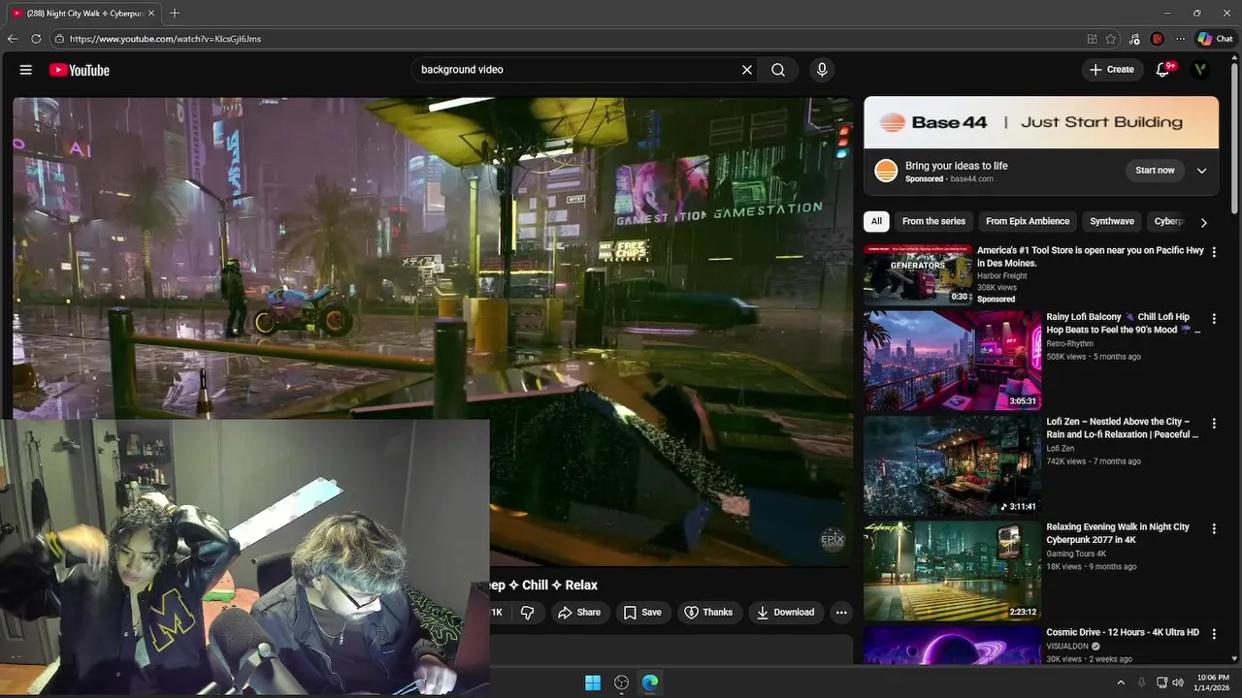Add this page to favorites star
The image size is (1242, 698).
pos(1111,39)
